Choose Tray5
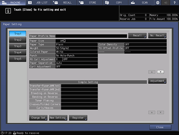 click(18, 59)
